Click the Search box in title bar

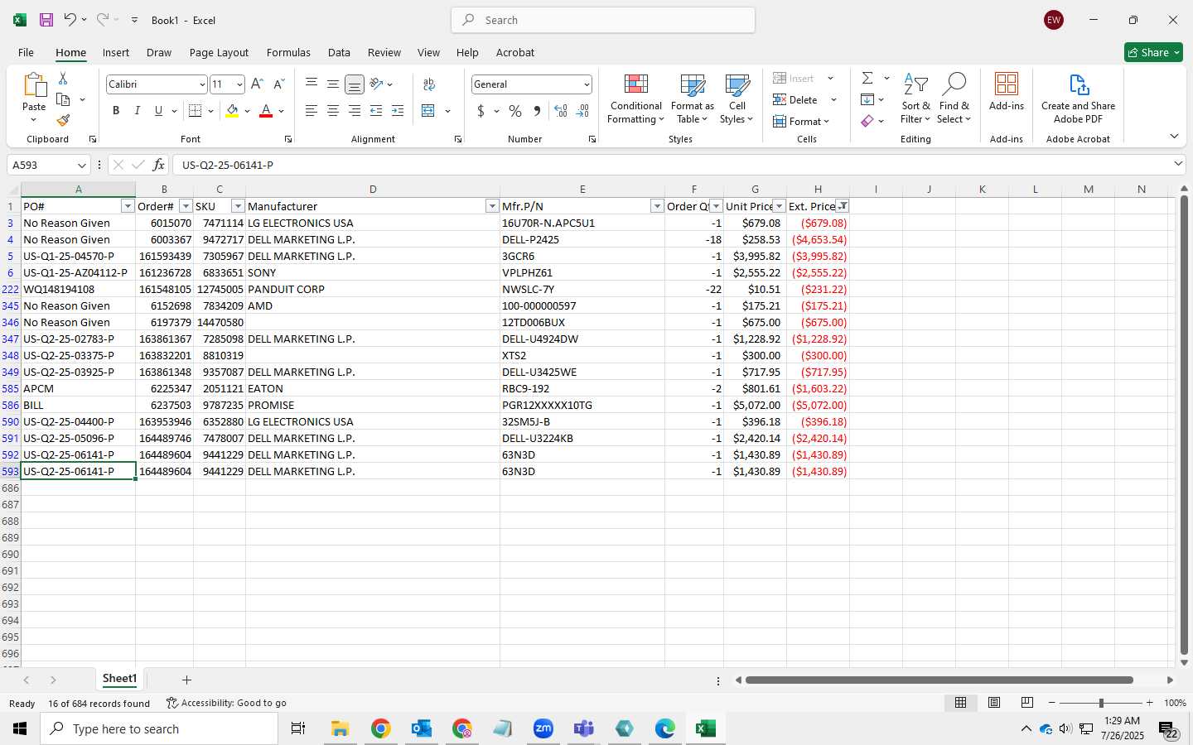point(603,20)
